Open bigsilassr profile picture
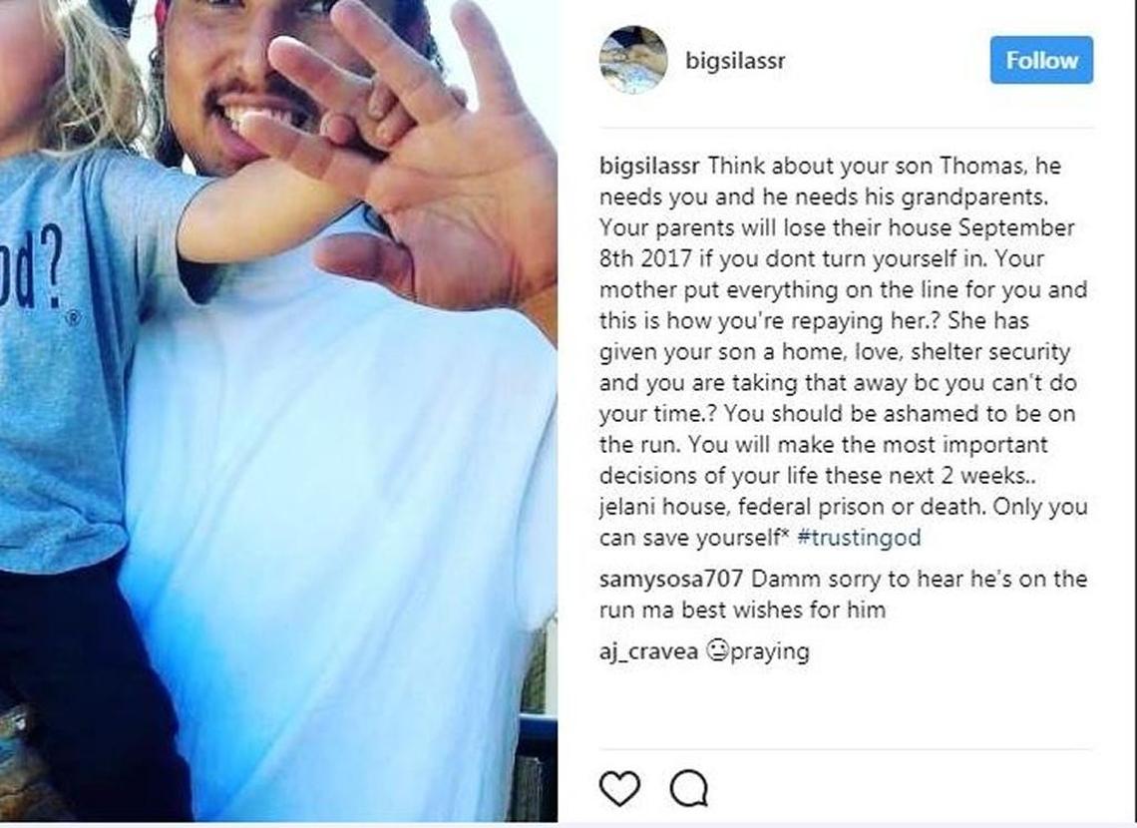1137x828 pixels. pos(633,60)
